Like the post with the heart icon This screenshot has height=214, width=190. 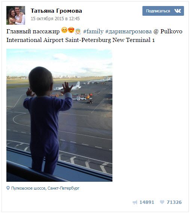coord(162,202)
